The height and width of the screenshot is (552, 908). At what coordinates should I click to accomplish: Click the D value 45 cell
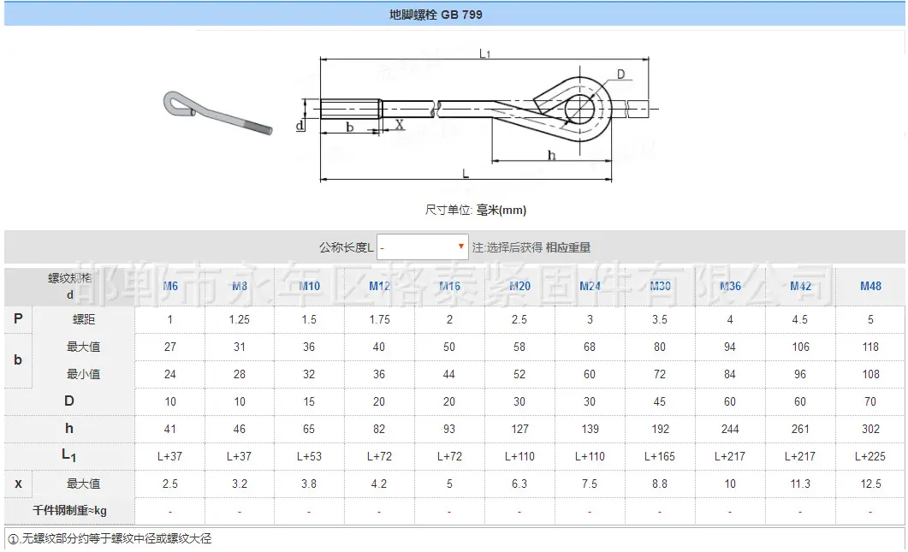coord(660,401)
